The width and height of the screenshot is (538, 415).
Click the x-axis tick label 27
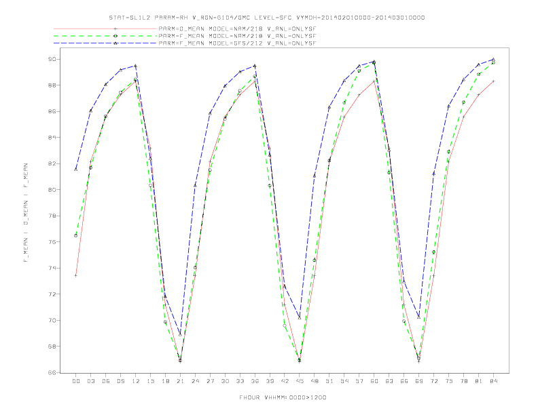pos(210,381)
